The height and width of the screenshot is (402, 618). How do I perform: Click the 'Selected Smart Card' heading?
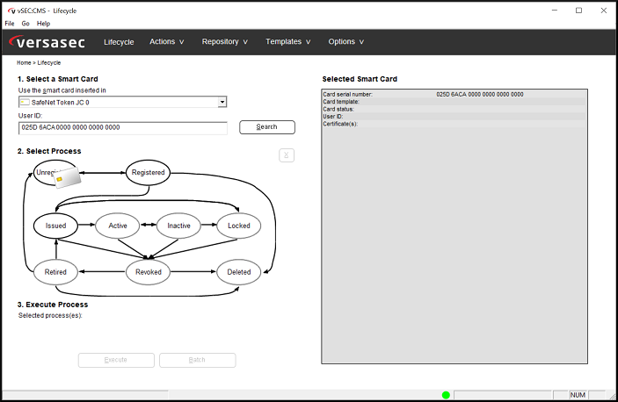tap(360, 79)
